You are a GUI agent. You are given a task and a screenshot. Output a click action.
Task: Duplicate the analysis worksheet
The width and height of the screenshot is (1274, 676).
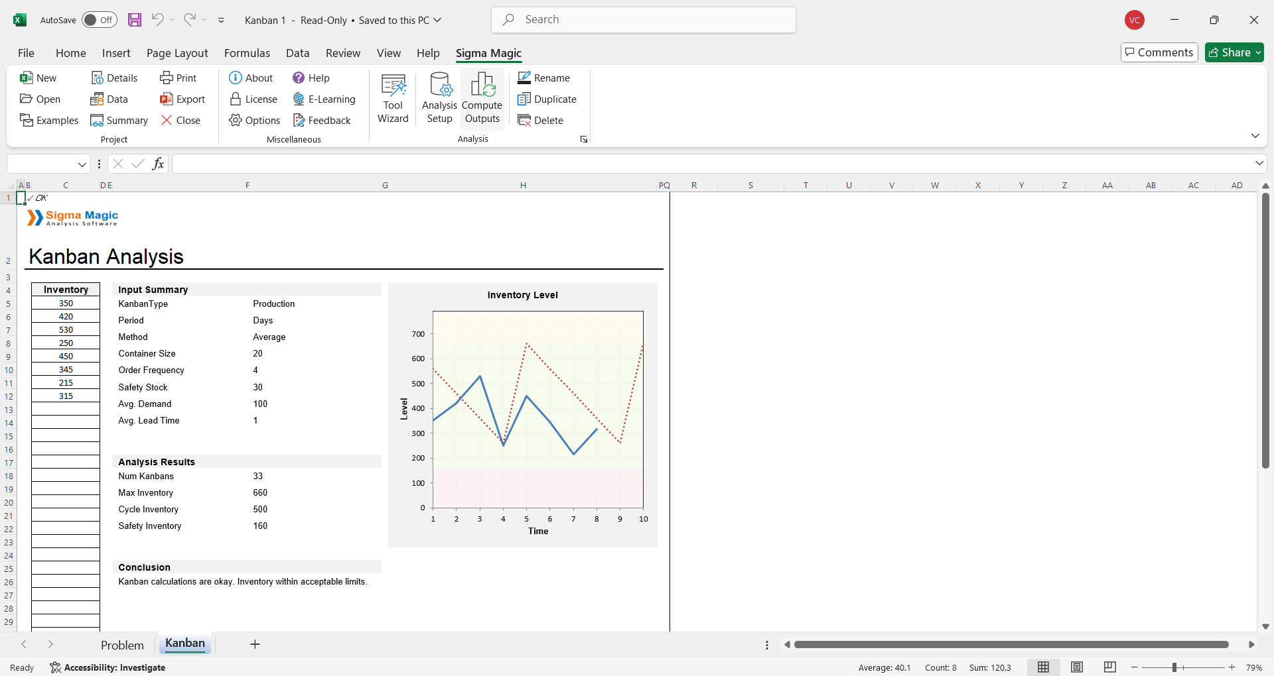click(547, 99)
